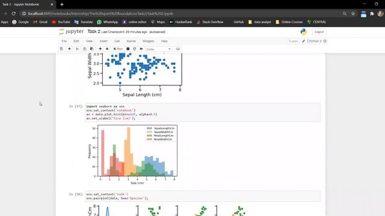Viewport: 385px width, 216px height.
Task: Move selected cell up arrow
Action: pos(100,49)
